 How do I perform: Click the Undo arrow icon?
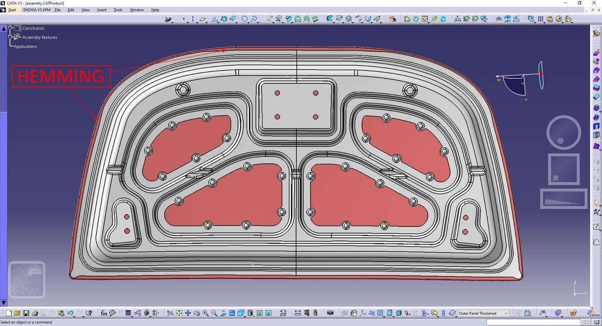70,313
